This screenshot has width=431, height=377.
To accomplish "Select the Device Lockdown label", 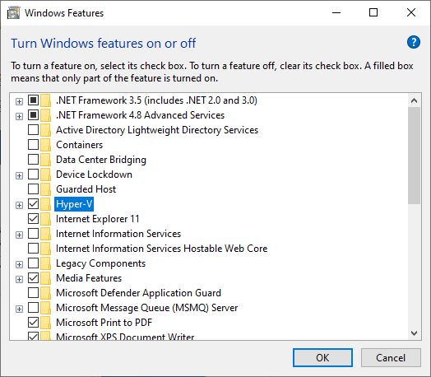I will coord(94,175).
